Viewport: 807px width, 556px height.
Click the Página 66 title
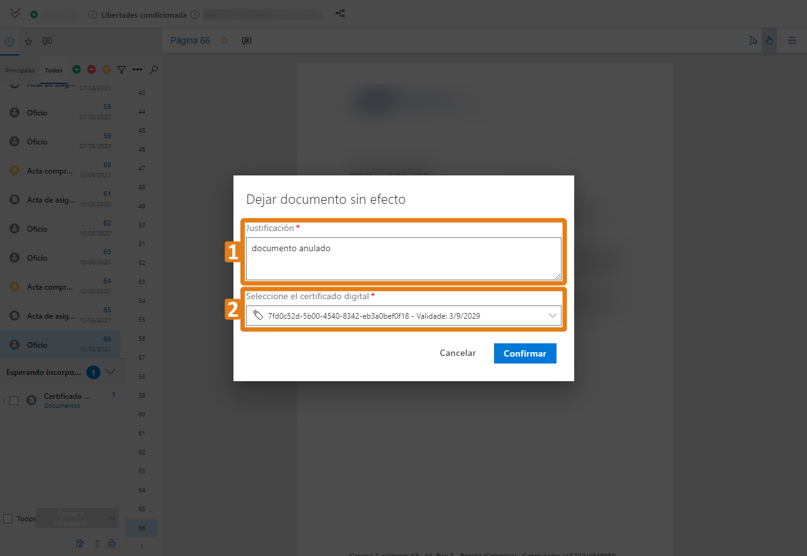[190, 41]
